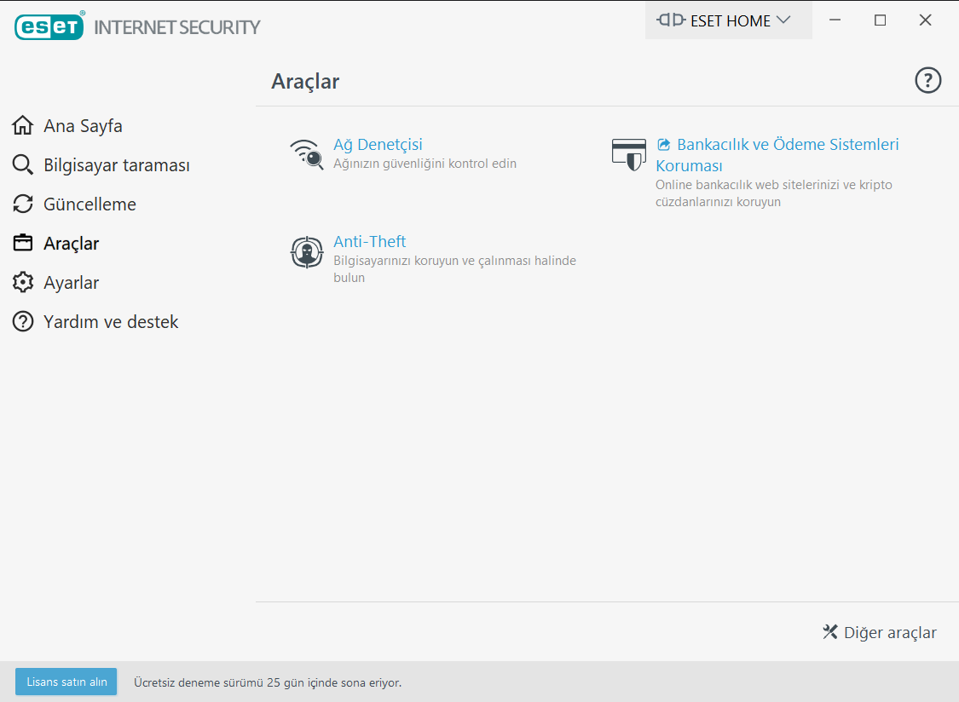The image size is (959, 702).
Task: Click the INTERNET SECURITY title text
Action: click(x=176, y=27)
